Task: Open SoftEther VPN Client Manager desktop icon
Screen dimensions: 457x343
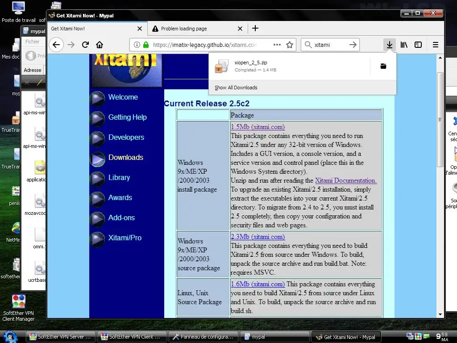Action: click(x=18, y=308)
